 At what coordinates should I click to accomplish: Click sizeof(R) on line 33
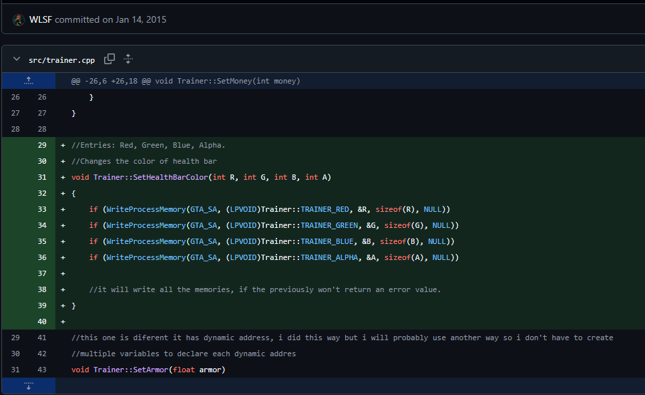pos(397,209)
